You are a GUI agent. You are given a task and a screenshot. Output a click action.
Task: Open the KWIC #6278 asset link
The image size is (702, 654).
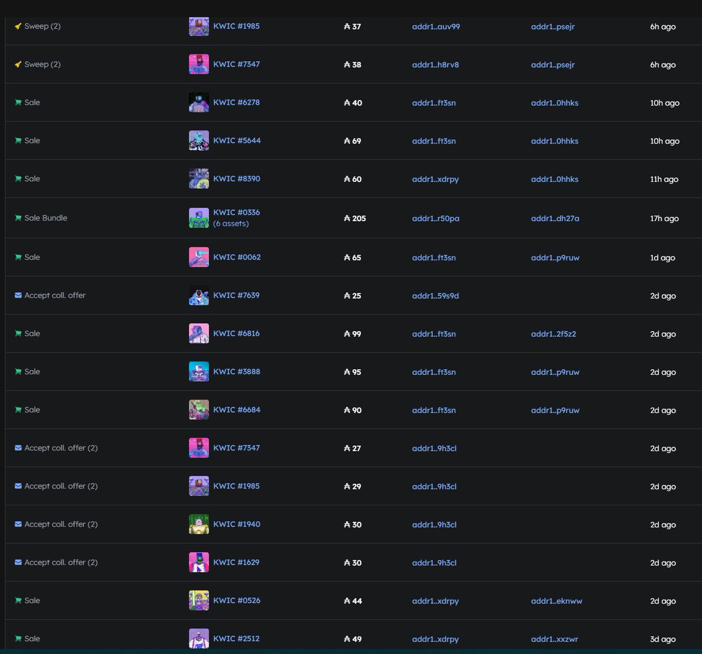pyautogui.click(x=236, y=102)
